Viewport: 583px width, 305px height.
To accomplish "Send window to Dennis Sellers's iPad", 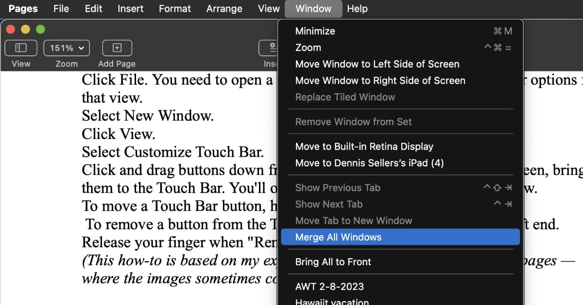I will 369,163.
